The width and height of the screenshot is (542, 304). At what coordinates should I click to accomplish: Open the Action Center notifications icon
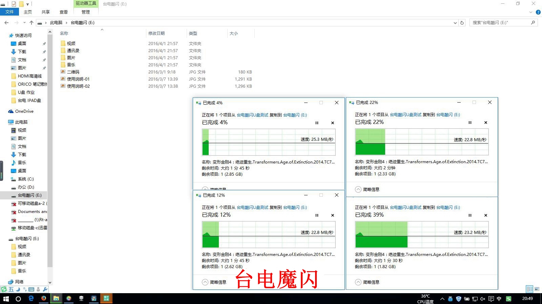[x=491, y=299]
